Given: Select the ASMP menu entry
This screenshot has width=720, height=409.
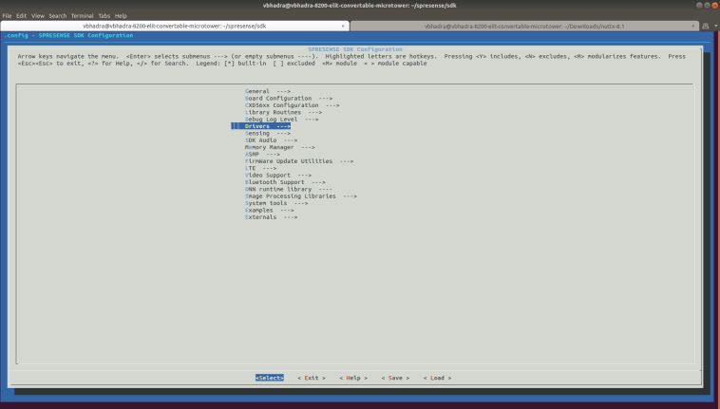Looking at the screenshot, I should click(x=262, y=154).
